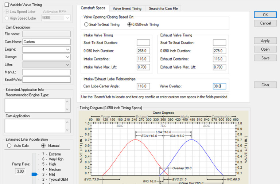Click the Email/Web input field
The height and width of the screenshot is (184, 280).
click(46, 79)
